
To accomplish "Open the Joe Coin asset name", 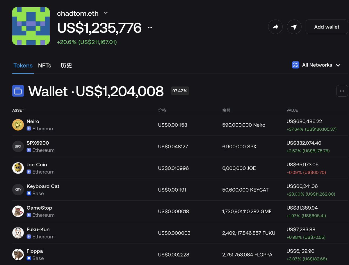I will coord(37,165).
